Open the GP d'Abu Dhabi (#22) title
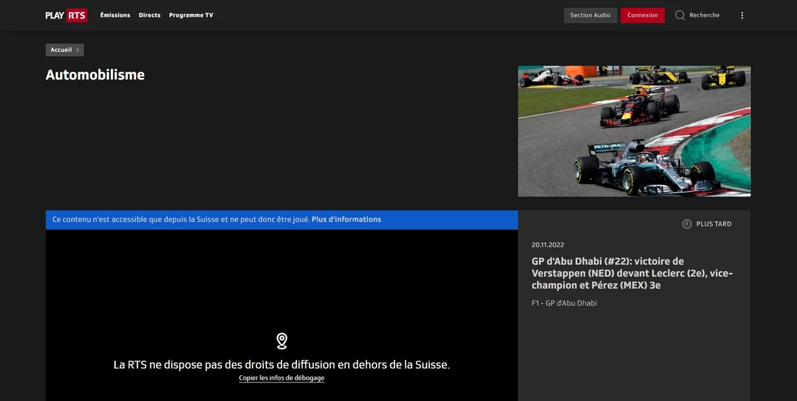The image size is (797, 401). (632, 274)
